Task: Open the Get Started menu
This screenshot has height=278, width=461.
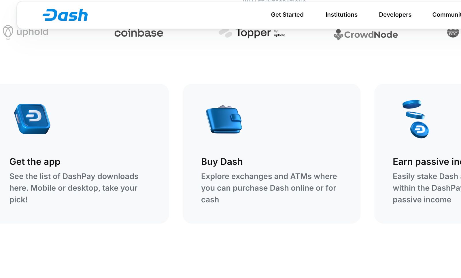Action: click(287, 15)
